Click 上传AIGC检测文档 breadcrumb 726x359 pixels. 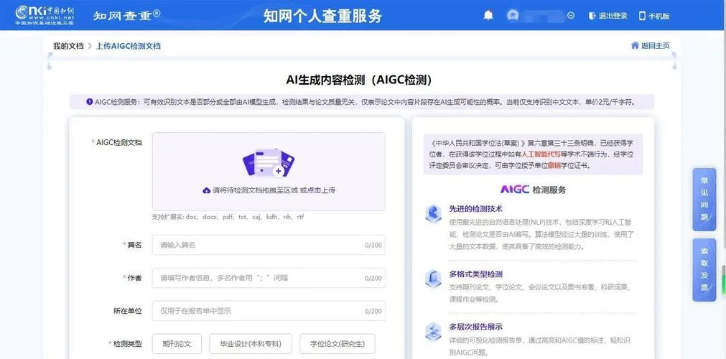129,46
